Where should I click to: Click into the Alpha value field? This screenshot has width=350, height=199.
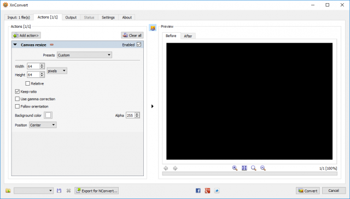pyautogui.click(x=130, y=115)
